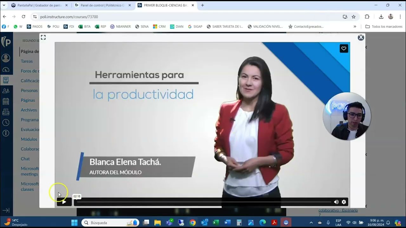
Task: Bookmark this page with the star icon
Action: click(x=354, y=17)
